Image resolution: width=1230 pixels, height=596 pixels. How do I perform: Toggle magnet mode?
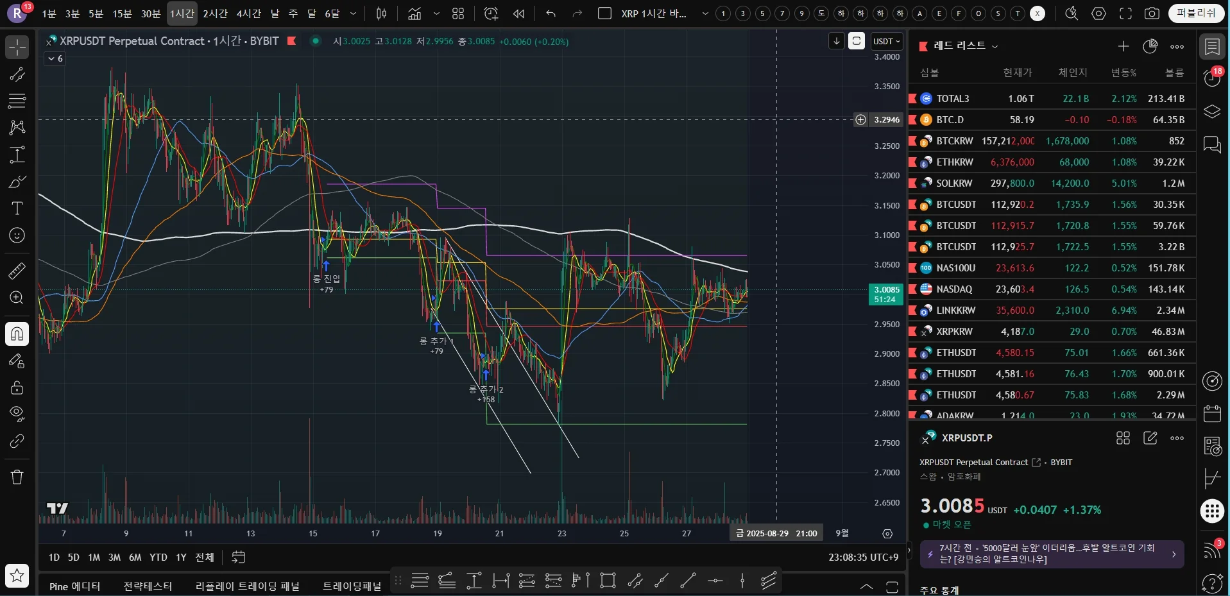(x=17, y=334)
